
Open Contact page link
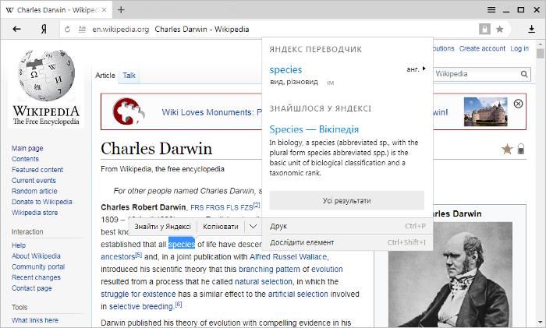click(32, 288)
